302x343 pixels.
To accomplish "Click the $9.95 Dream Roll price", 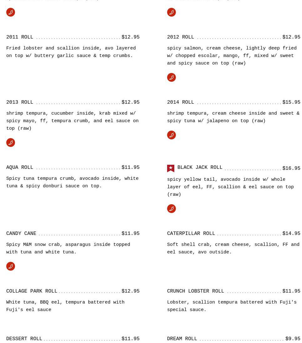I will (x=293, y=339).
